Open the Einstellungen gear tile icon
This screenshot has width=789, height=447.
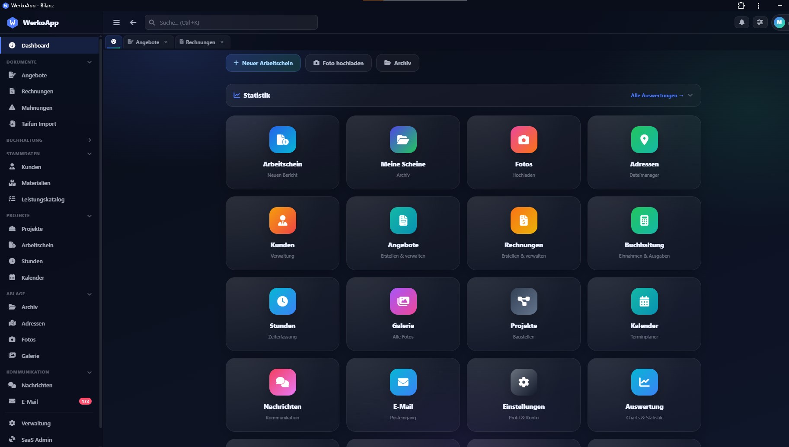524,382
